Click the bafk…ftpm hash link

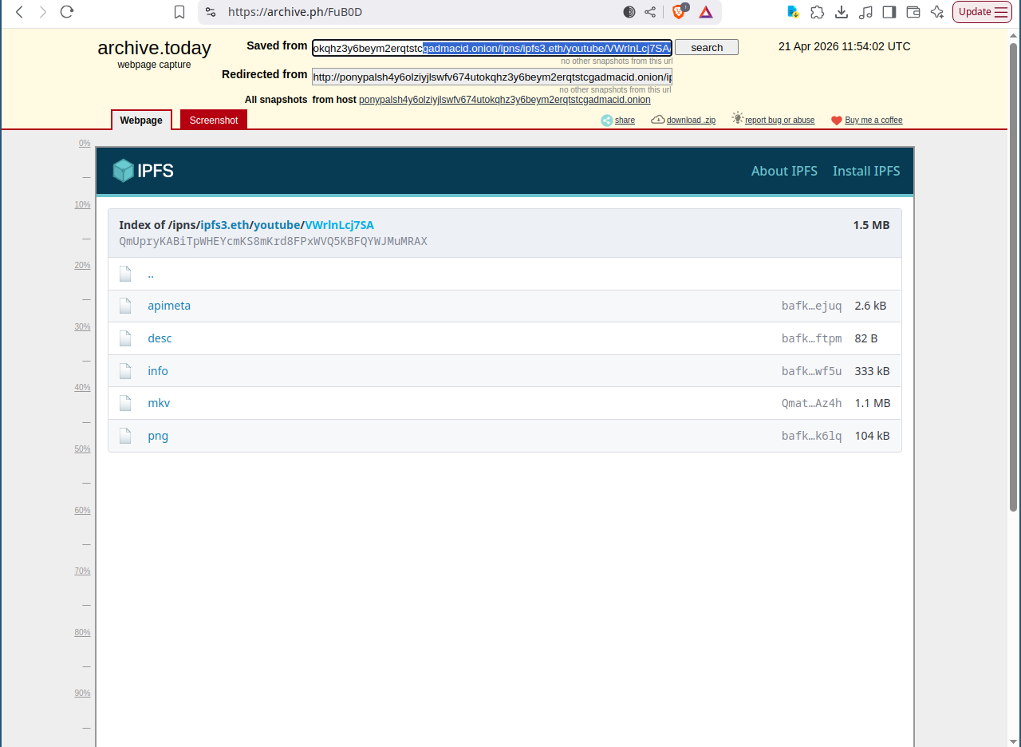click(x=811, y=338)
